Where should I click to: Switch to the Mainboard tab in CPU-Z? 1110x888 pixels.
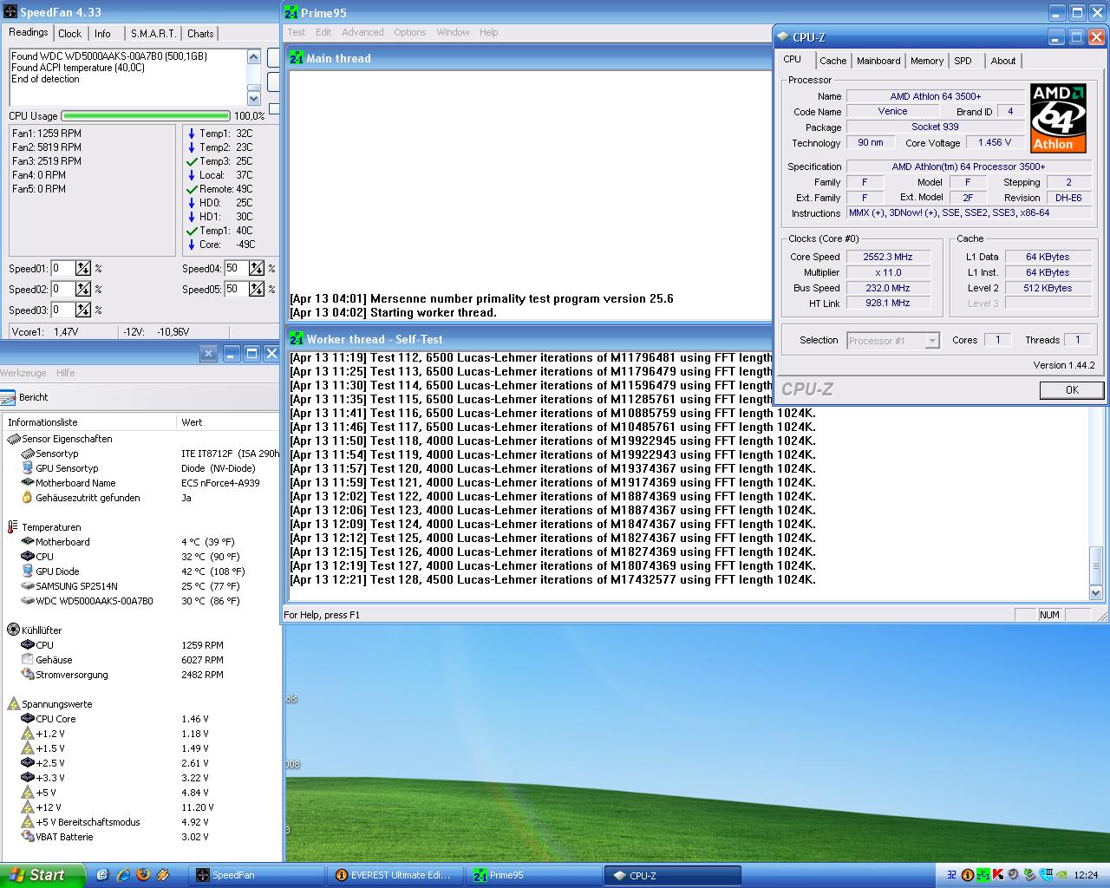[878, 61]
